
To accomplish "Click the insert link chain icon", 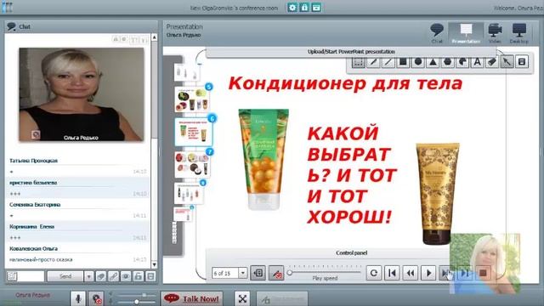I will tap(113, 276).
